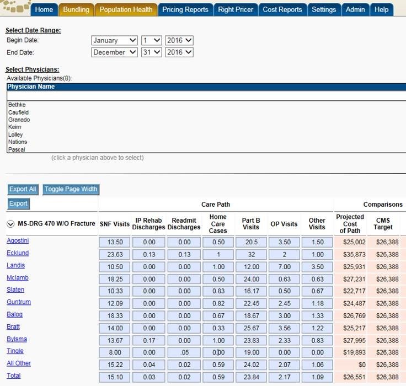This screenshot has height=386, width=406.
Task: Open the Begin Date year dropdown
Action: (179, 40)
